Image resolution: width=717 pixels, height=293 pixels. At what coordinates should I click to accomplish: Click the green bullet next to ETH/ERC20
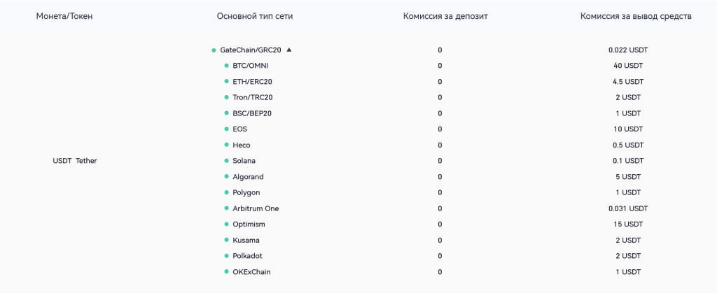tap(226, 82)
